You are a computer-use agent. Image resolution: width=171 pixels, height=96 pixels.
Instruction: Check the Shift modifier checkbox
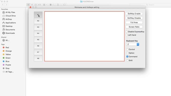click(127, 61)
